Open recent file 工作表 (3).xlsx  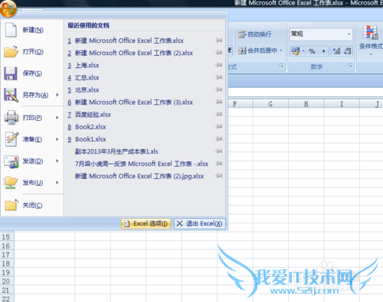[134, 102]
